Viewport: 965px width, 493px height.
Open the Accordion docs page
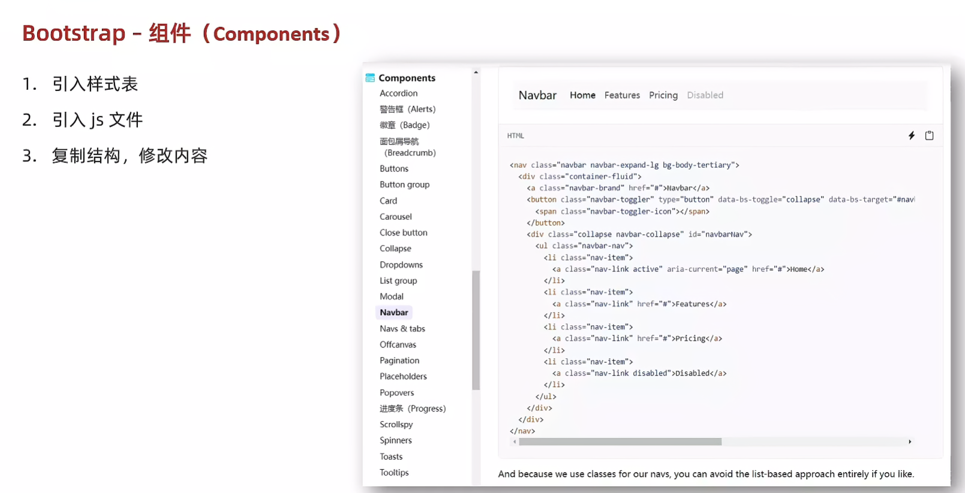pyautogui.click(x=398, y=93)
